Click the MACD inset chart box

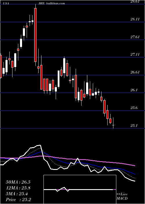click(x=80, y=189)
